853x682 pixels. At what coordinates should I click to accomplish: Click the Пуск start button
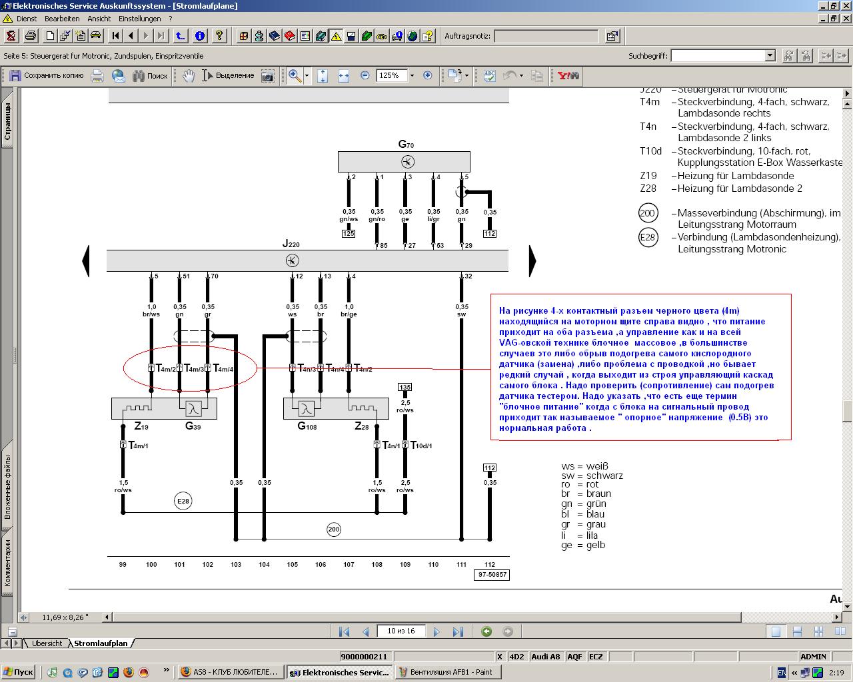pos(18,672)
